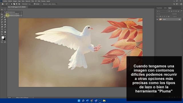Click Seleccionar y aplicar máscara button
This screenshot has width=183, height=103.
point(49,4)
